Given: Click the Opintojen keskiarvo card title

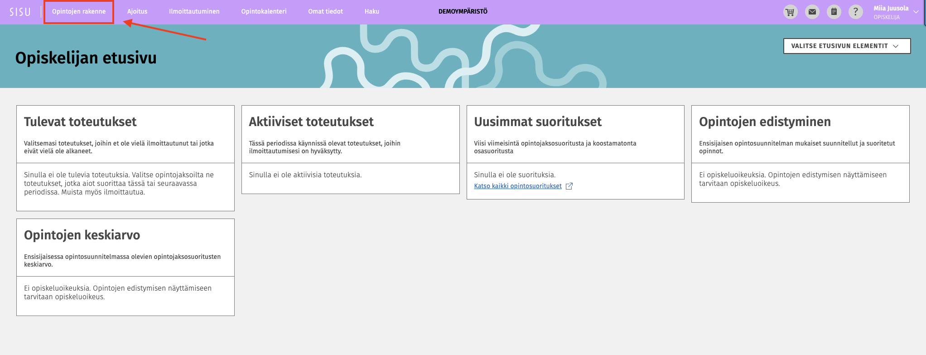Looking at the screenshot, I should tap(82, 235).
